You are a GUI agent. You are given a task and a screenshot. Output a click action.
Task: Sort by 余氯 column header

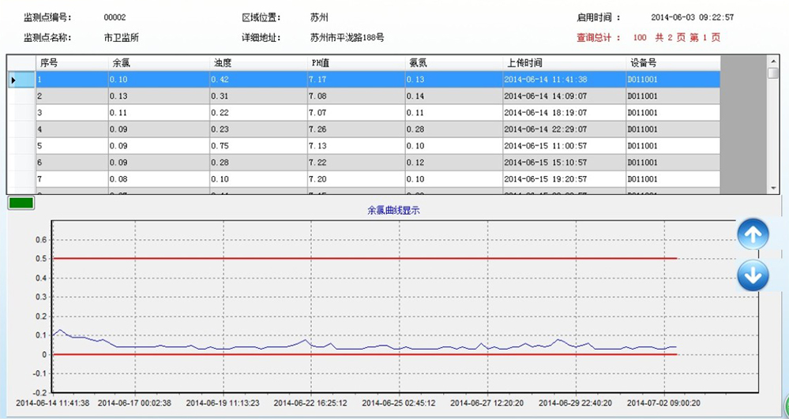coord(158,63)
